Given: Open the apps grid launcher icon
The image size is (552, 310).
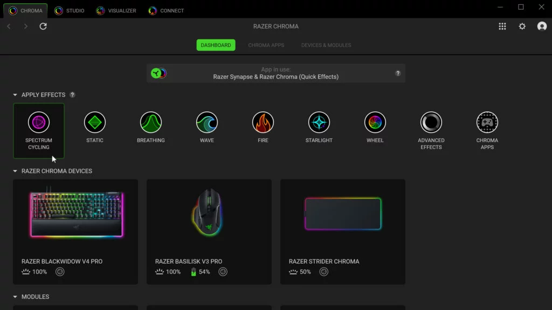Looking at the screenshot, I should 502,26.
